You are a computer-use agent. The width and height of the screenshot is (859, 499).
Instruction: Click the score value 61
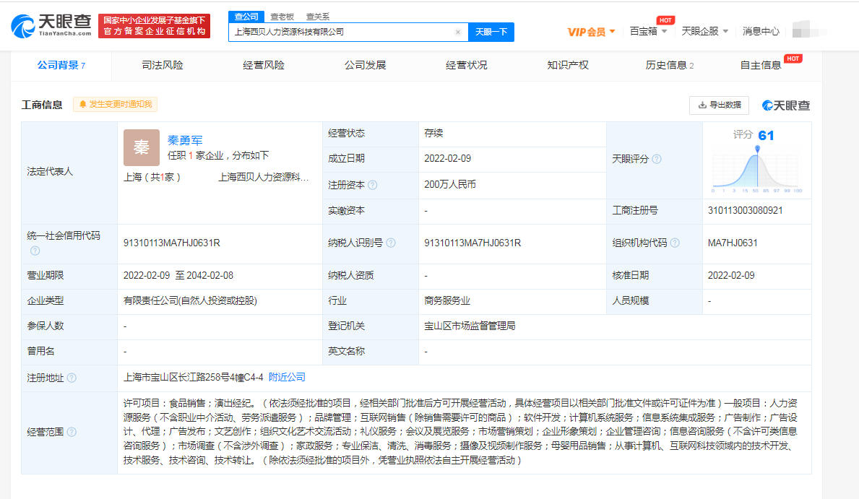click(x=766, y=135)
